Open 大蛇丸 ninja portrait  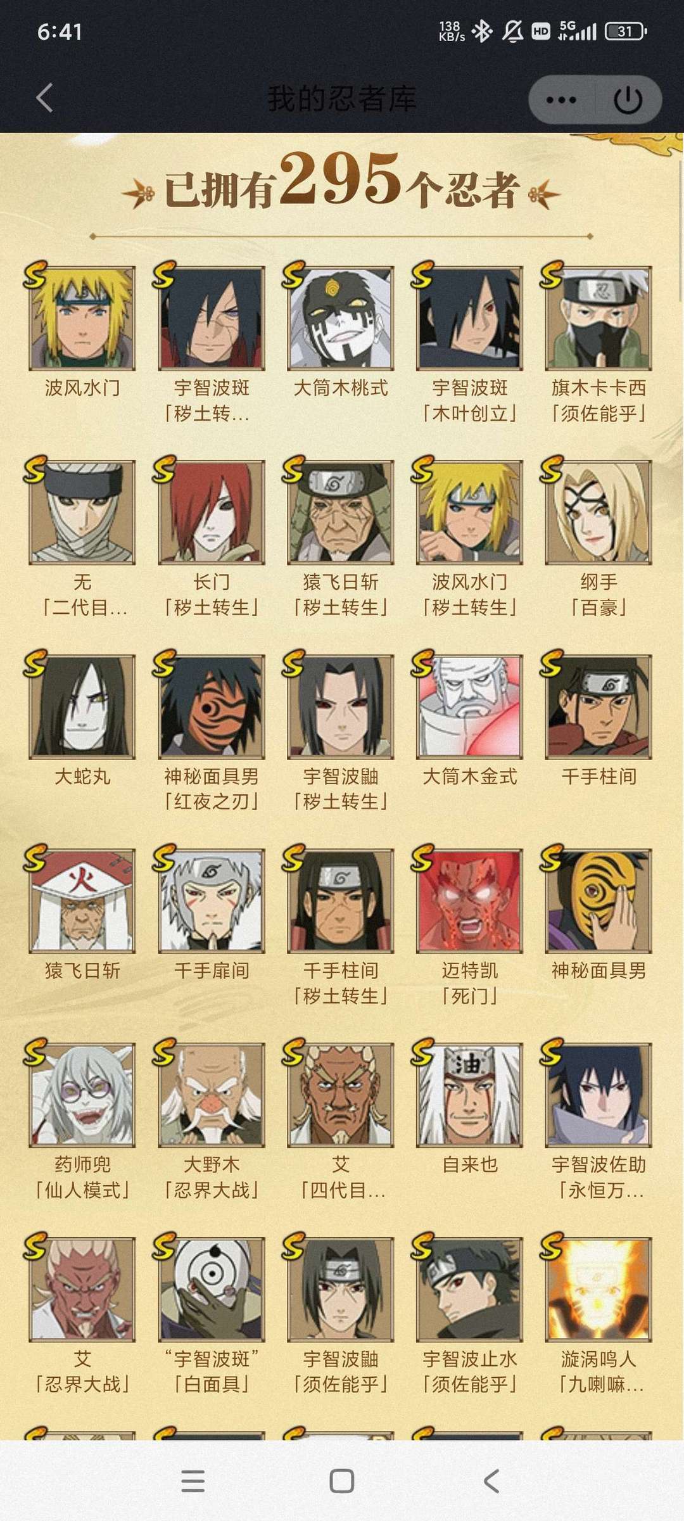pyautogui.click(x=82, y=707)
